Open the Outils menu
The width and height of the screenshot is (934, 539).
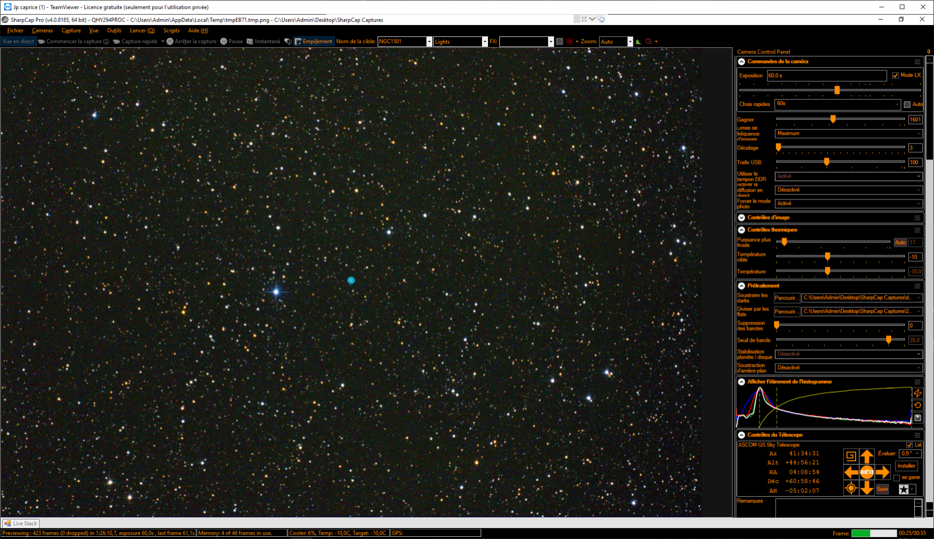coord(114,31)
